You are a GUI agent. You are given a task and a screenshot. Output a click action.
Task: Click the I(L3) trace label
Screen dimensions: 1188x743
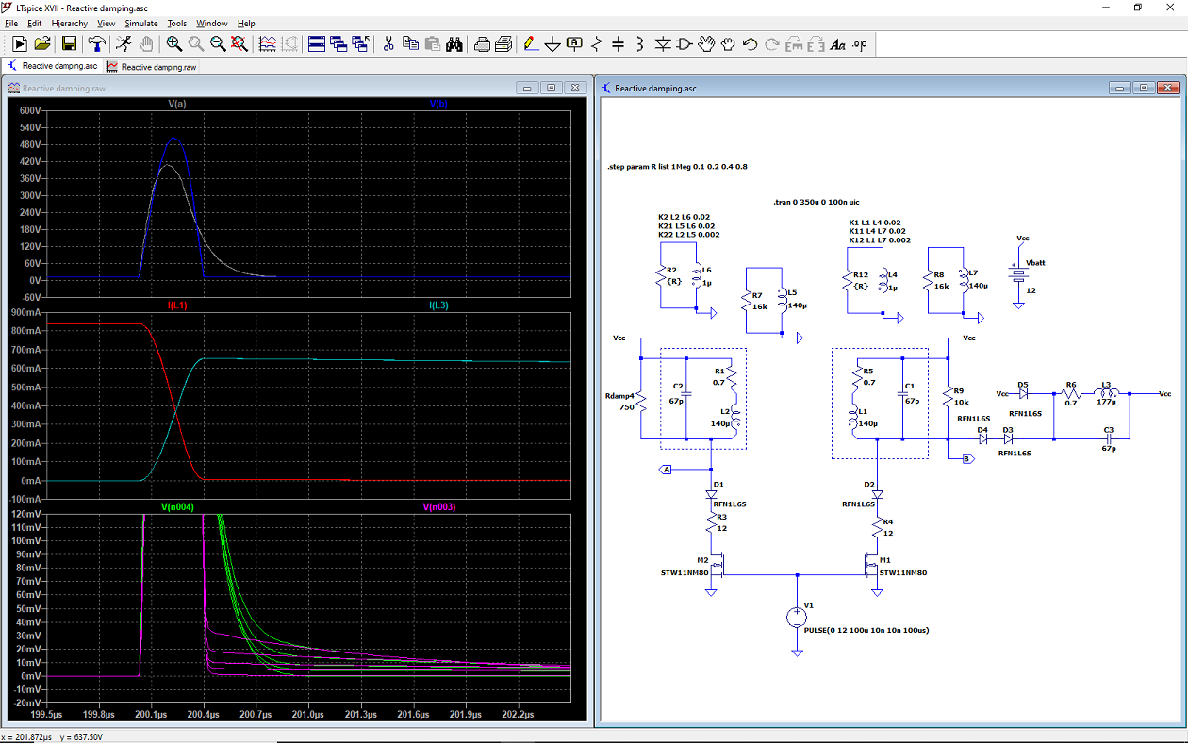(439, 305)
